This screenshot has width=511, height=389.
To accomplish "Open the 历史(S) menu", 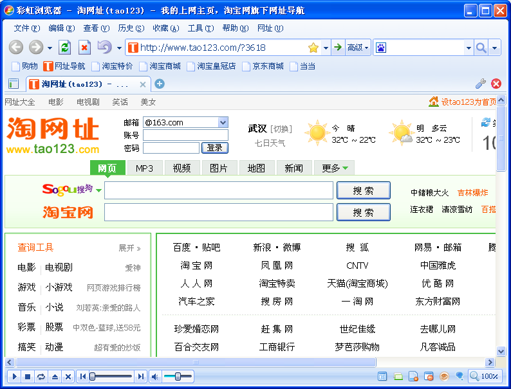I will (x=131, y=28).
